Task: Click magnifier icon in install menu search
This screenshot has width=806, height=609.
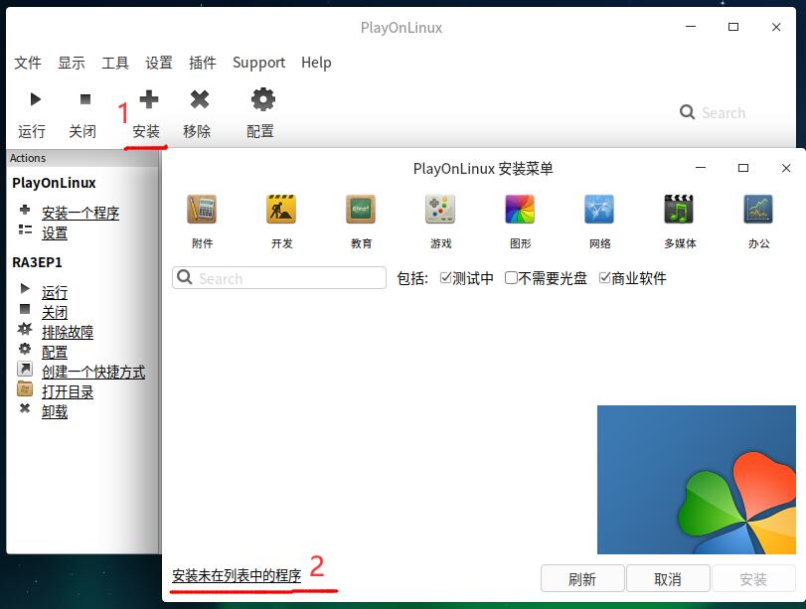Action: point(185,277)
